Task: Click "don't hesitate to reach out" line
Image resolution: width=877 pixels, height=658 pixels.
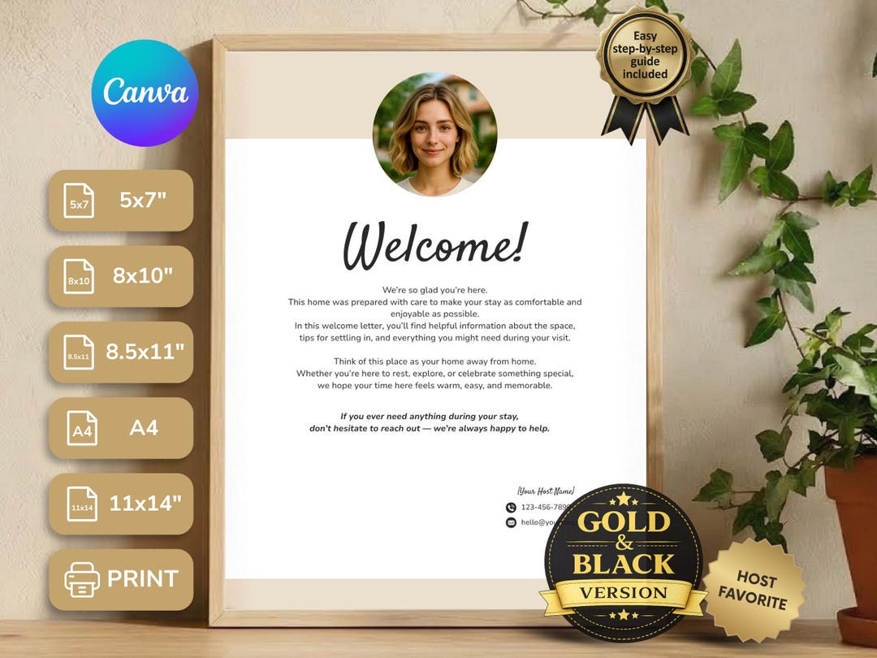Action: (x=430, y=429)
